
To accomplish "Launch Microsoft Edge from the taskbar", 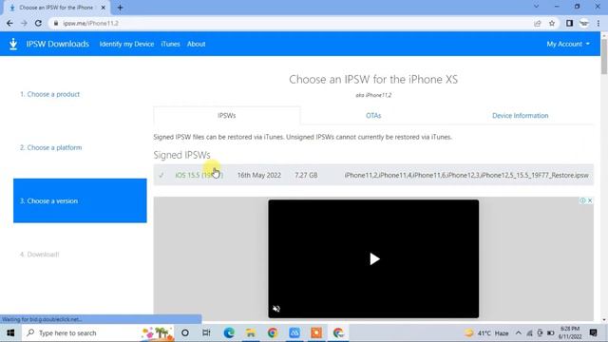I will coord(229,332).
